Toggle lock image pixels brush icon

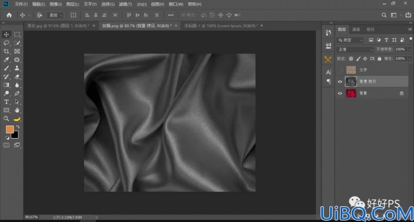(x=358, y=59)
